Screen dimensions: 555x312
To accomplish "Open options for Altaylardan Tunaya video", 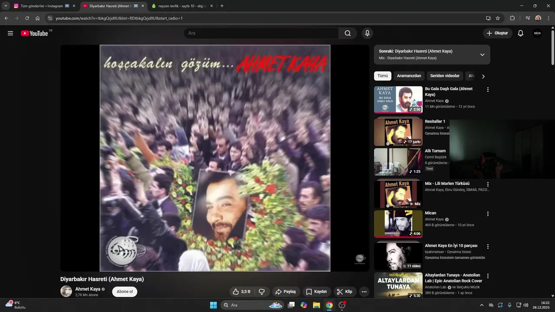I will [x=488, y=276].
